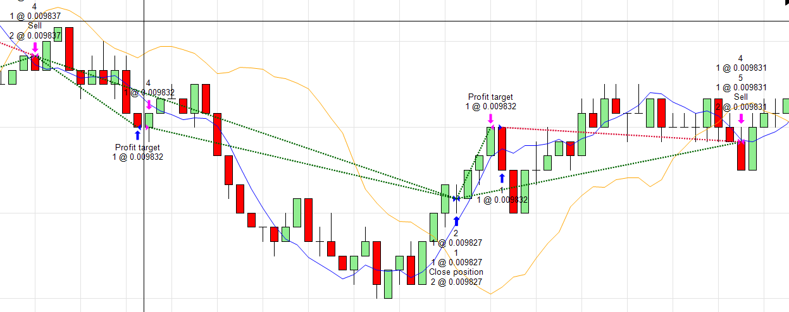Image resolution: width=789 pixels, height=312 pixels.
Task: Select the "Profit target" label beneath the blue up arrow
Action: coord(137,147)
